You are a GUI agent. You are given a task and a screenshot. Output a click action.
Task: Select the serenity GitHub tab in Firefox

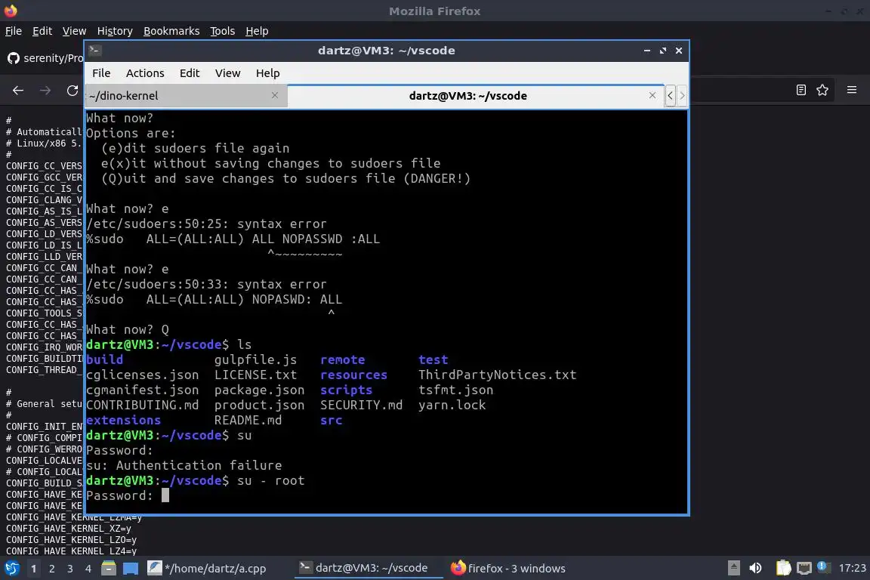(x=45, y=57)
